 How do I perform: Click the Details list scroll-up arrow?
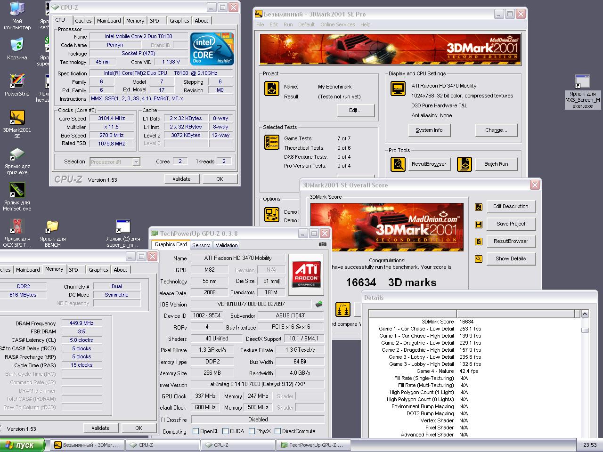585,314
